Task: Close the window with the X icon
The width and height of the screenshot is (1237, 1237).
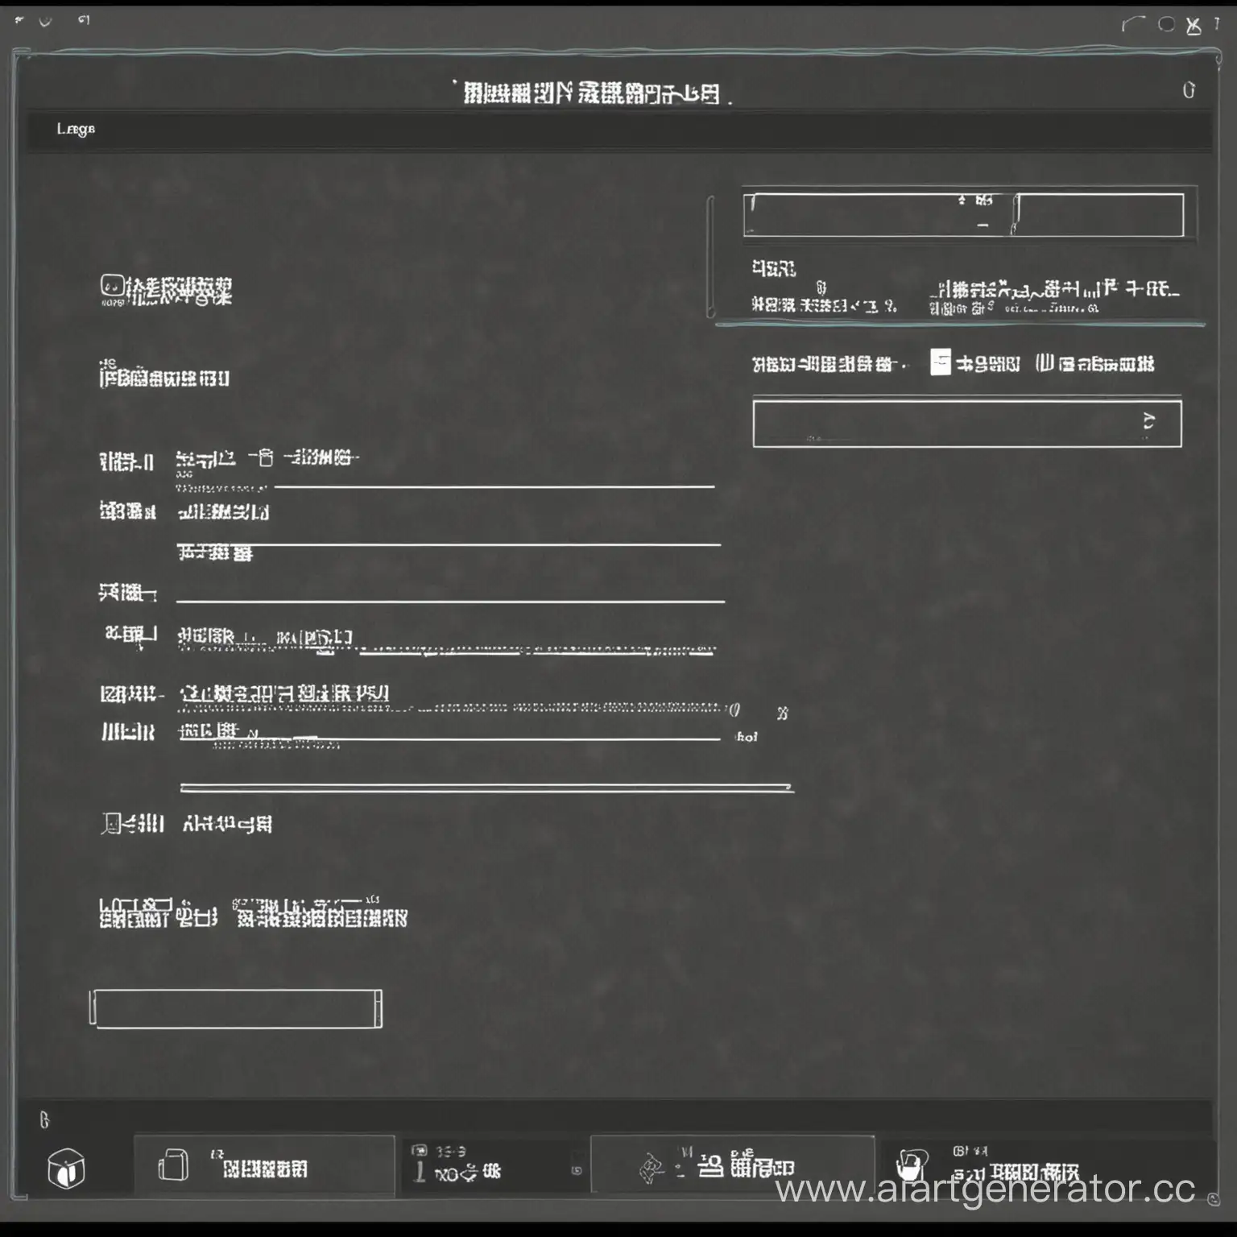Action: [x=1194, y=26]
